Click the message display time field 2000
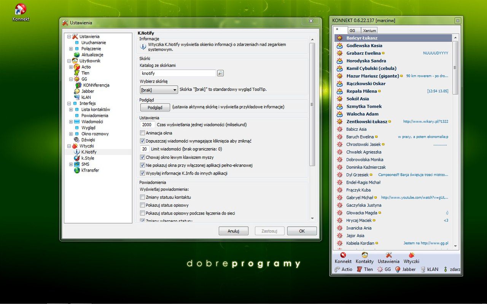This screenshot has height=304, width=487. pyautogui.click(x=147, y=125)
